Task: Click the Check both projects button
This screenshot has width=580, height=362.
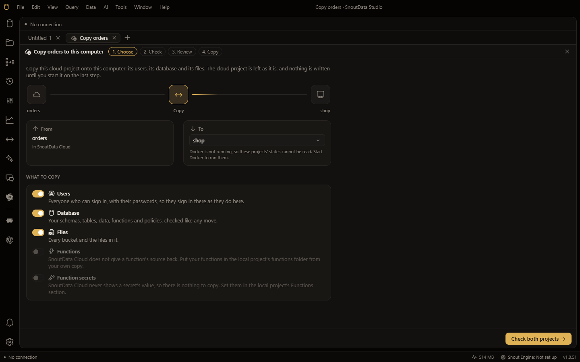Action: [539, 339]
